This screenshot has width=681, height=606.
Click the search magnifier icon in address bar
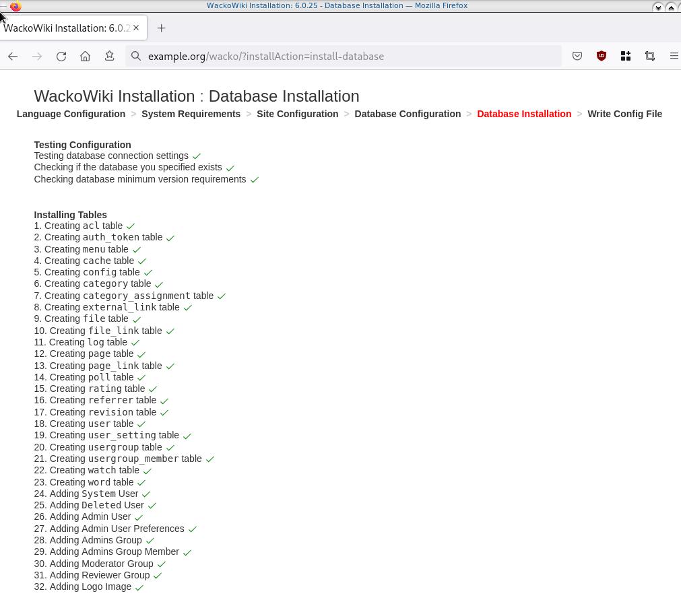point(136,57)
